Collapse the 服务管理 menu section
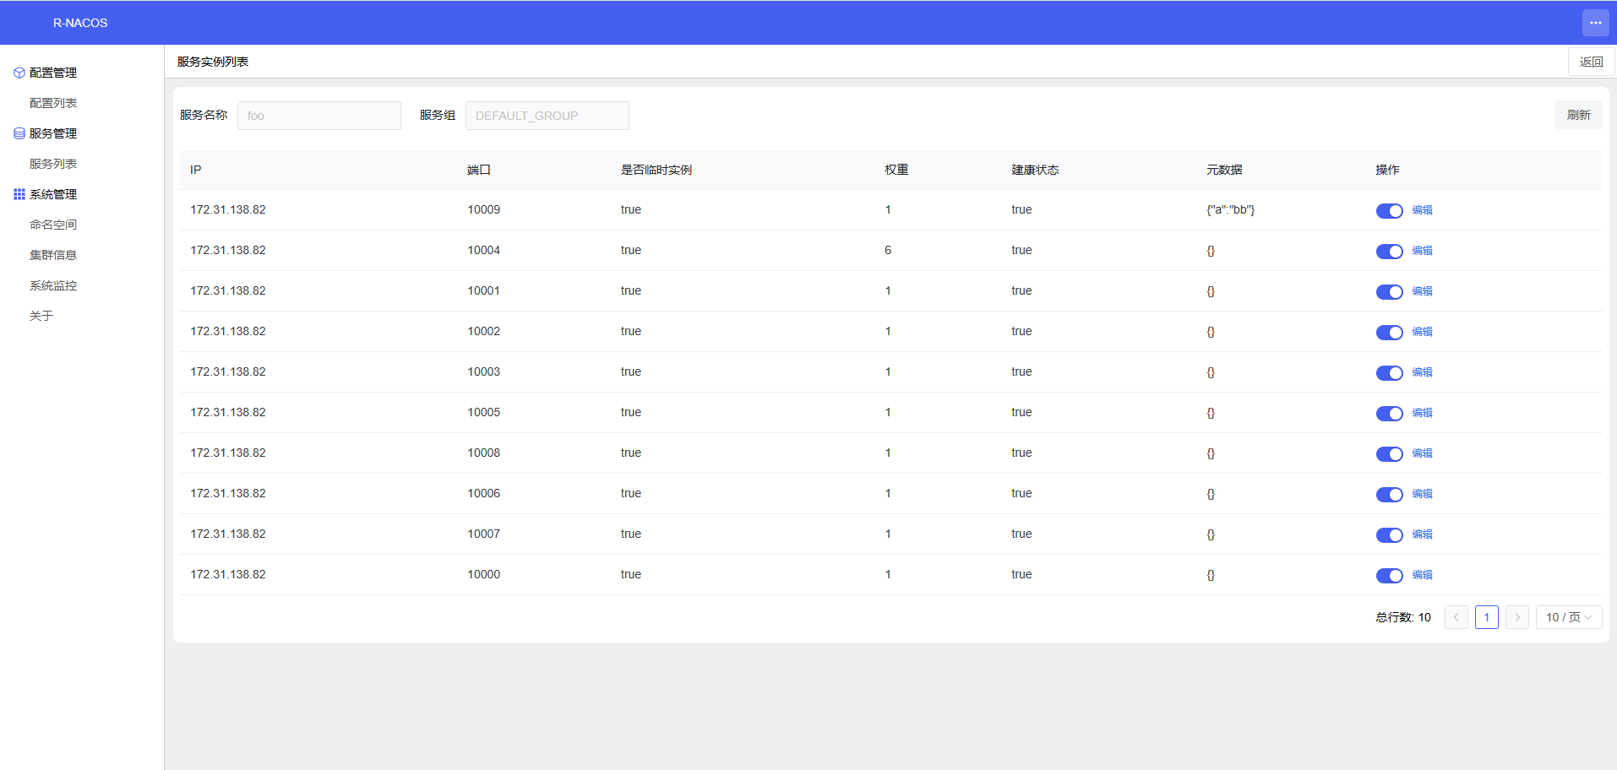Screen dimensions: 1617x770 [53, 133]
